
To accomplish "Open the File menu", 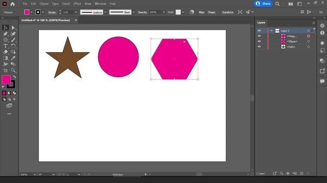I will coord(25,4).
